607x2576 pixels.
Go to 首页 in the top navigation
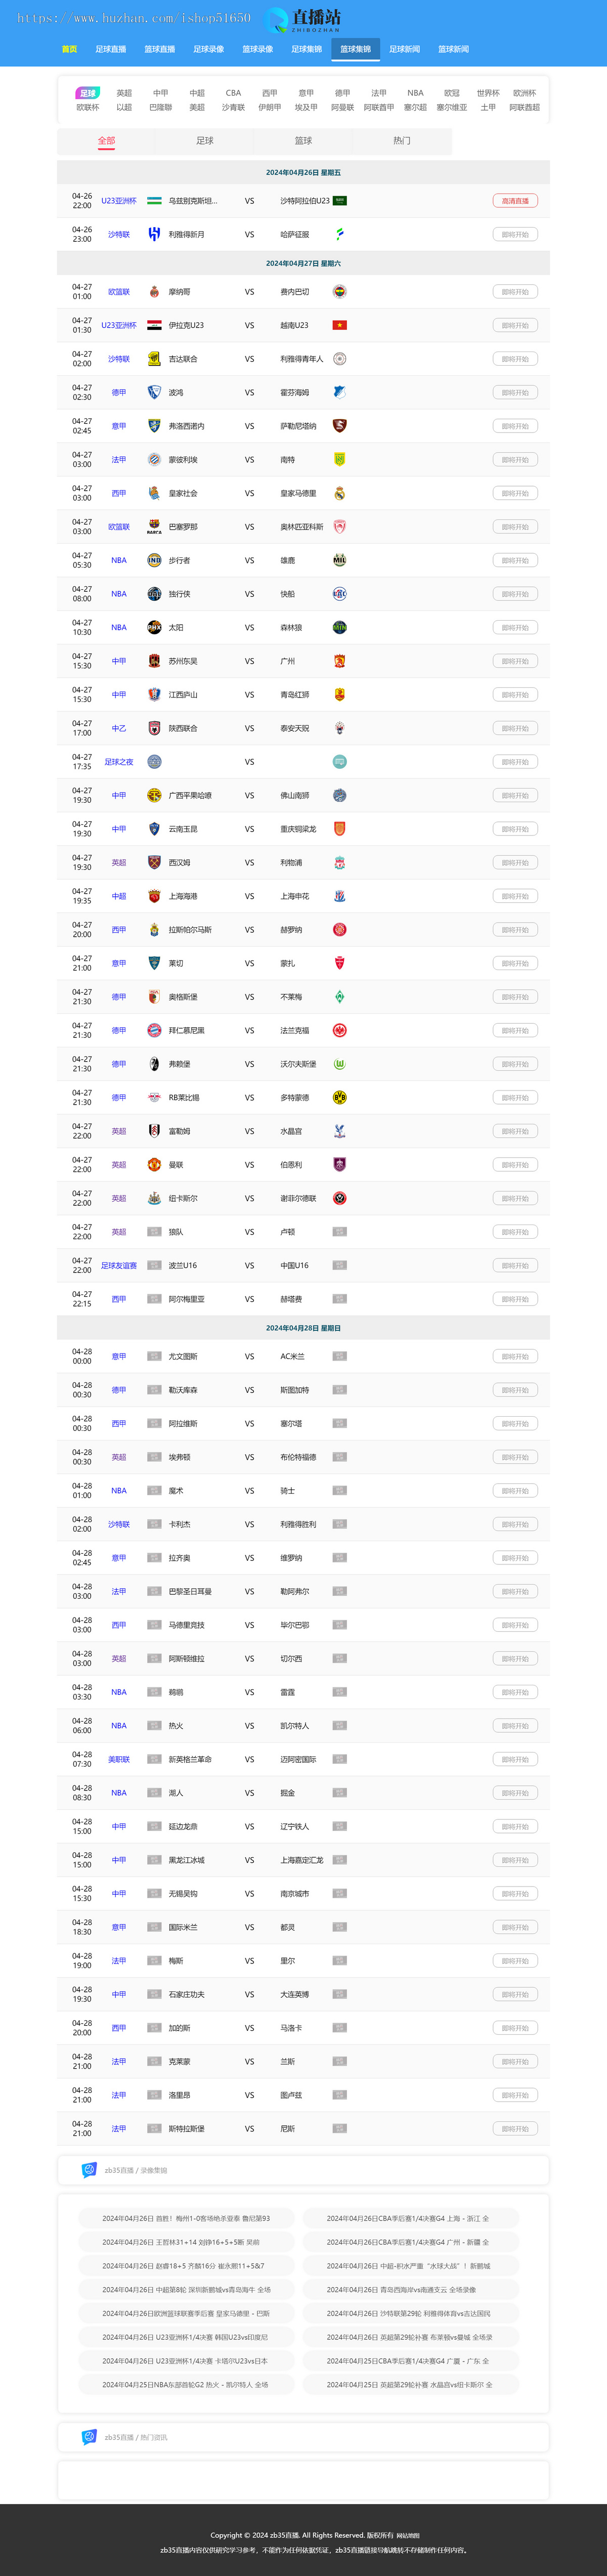(x=69, y=49)
